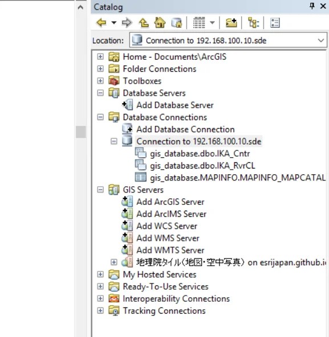Collapse the Database Connections node
Image resolution: width=329 pixels, height=337 pixels.
100,117
